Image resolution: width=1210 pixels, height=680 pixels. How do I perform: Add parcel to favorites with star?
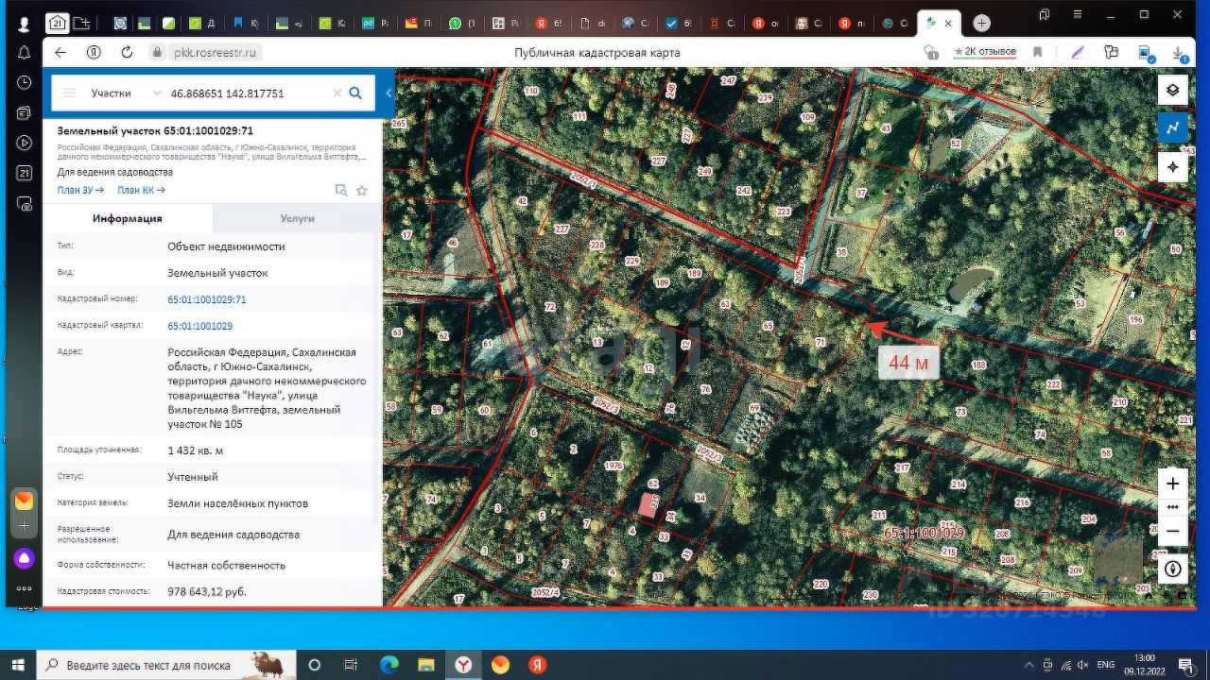point(361,191)
